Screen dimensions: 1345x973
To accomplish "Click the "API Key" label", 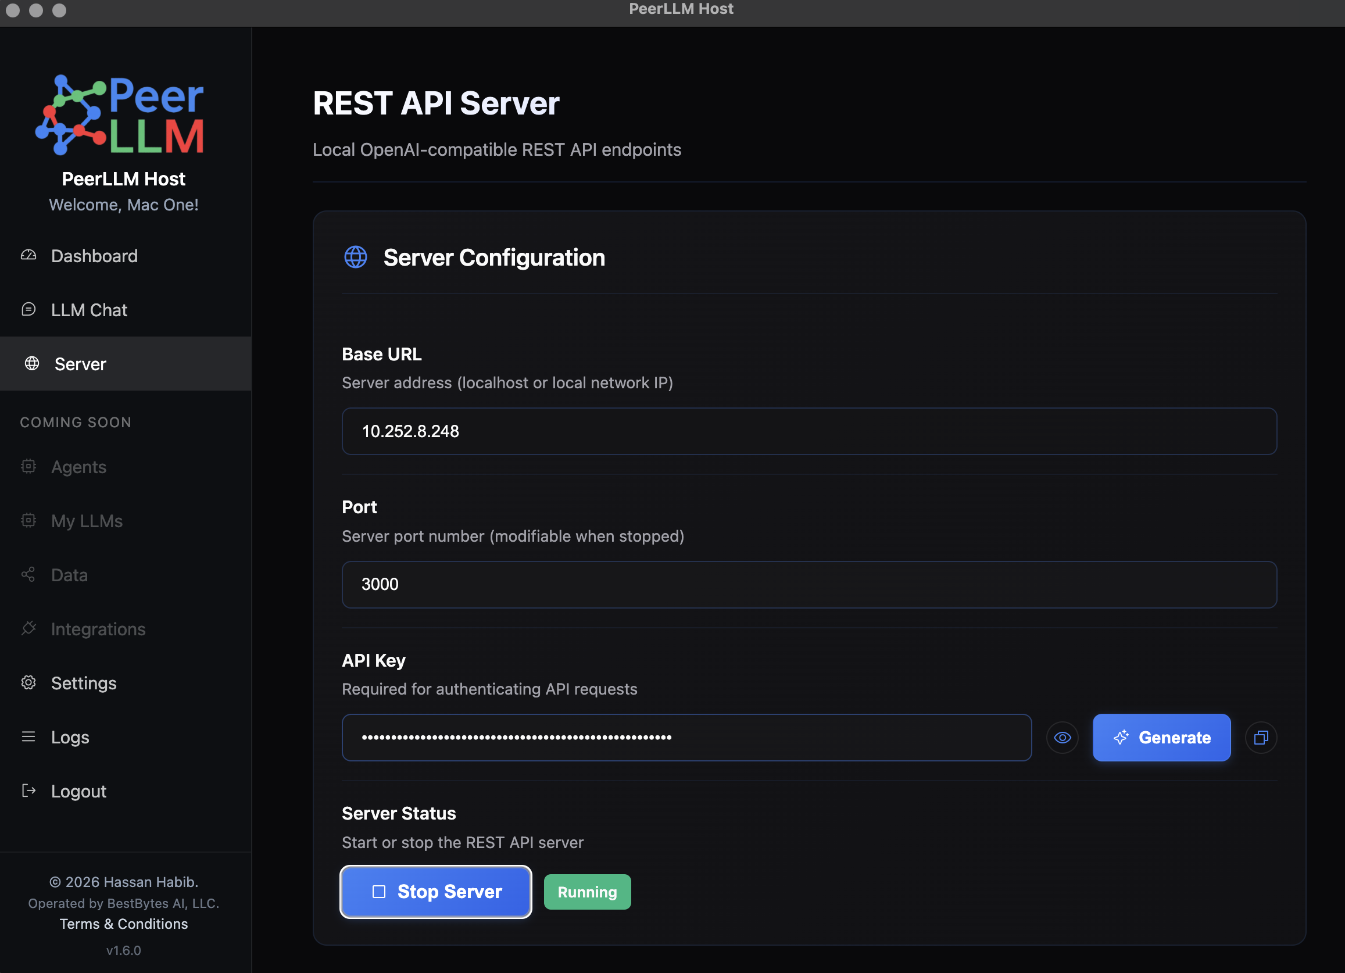I will 374,660.
